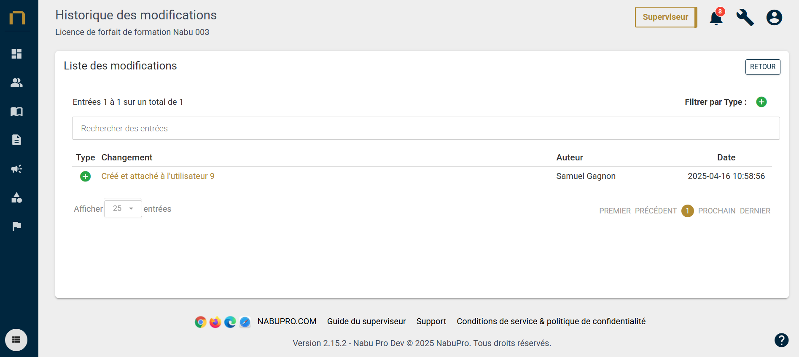Click the Samuel Gagnon author cell
799x357 pixels.
pos(586,176)
